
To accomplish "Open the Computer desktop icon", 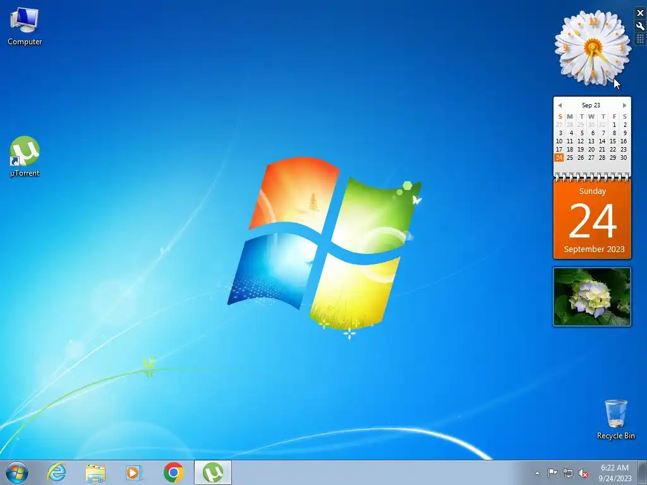I will pyautogui.click(x=25, y=27).
